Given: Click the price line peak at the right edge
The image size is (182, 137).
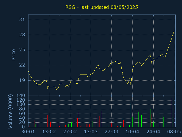Looking at the screenshot, I should 174,31.
